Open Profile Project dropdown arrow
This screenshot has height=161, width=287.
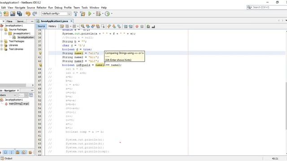point(112,14)
